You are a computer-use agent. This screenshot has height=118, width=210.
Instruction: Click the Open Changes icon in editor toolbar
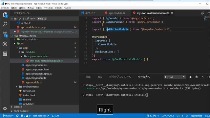tap(203, 13)
